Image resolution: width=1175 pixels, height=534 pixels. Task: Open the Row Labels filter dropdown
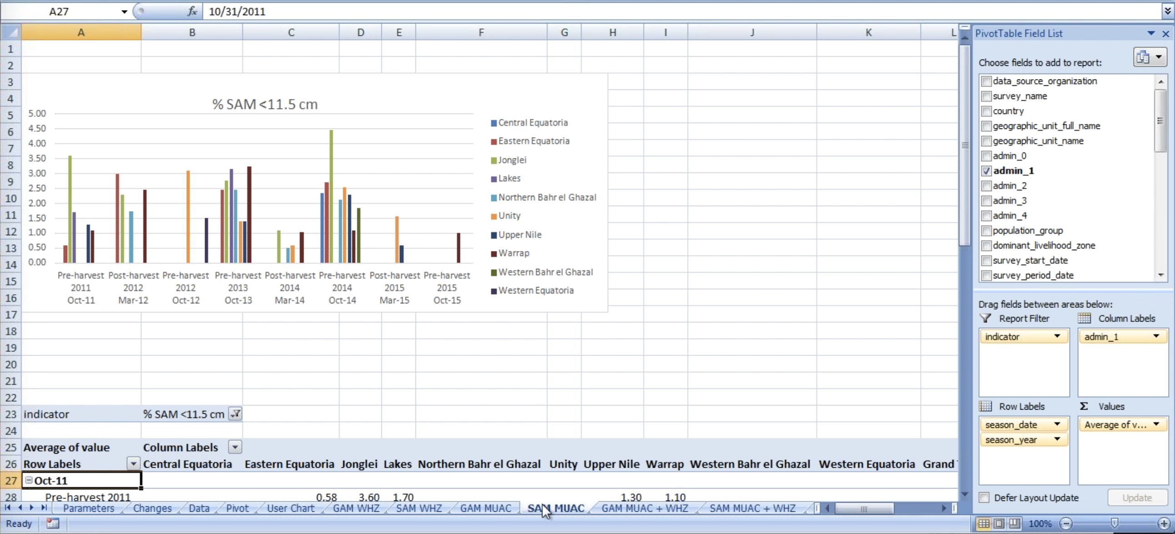coord(133,464)
